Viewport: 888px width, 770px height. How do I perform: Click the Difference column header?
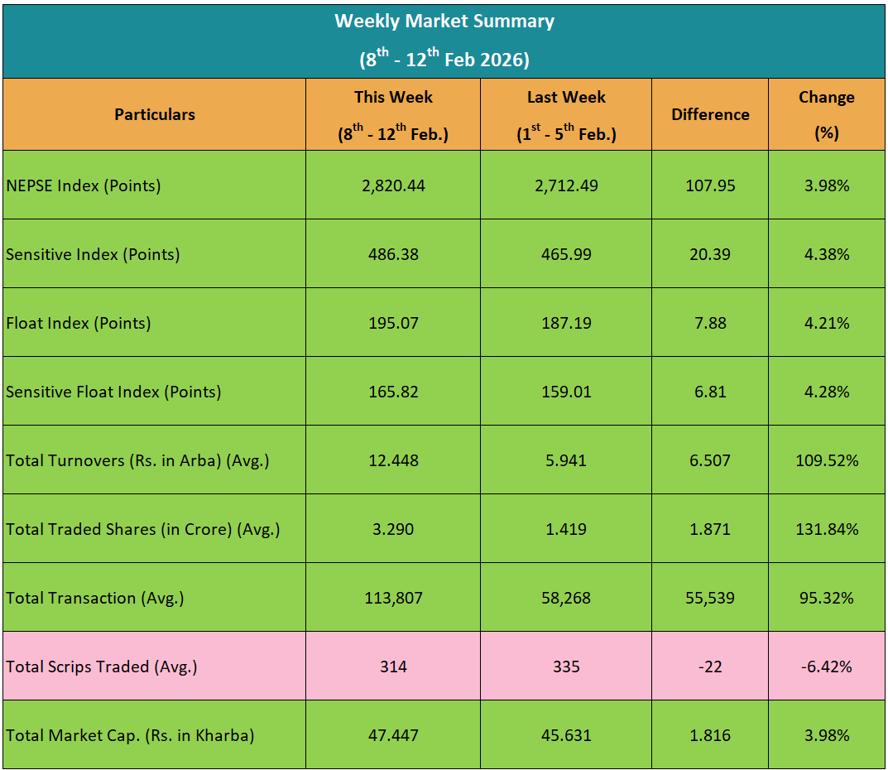point(710,115)
